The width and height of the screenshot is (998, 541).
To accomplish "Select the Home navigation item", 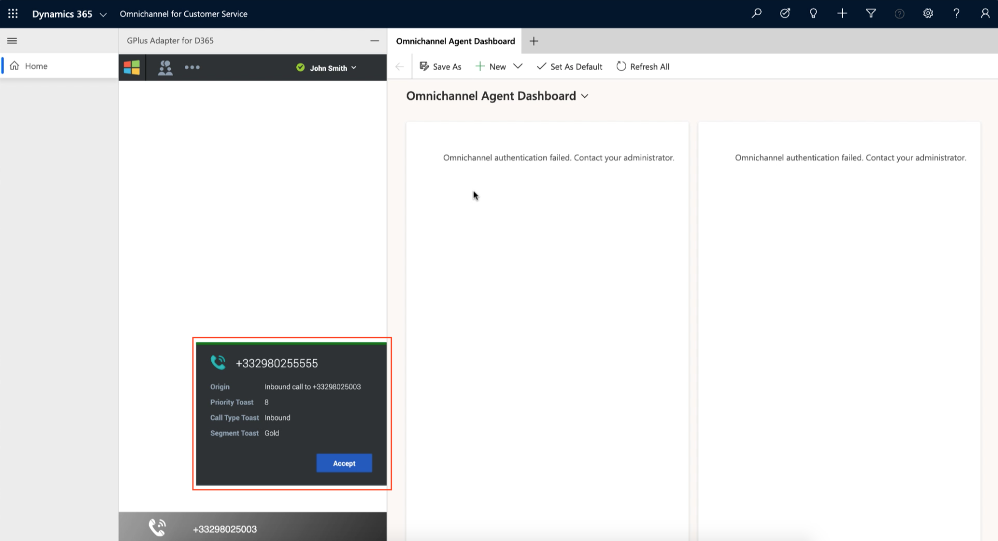I will click(x=59, y=66).
